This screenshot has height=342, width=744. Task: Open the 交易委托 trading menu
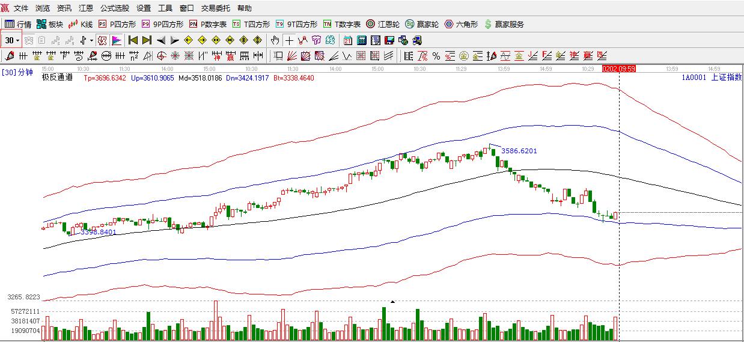tap(215, 8)
